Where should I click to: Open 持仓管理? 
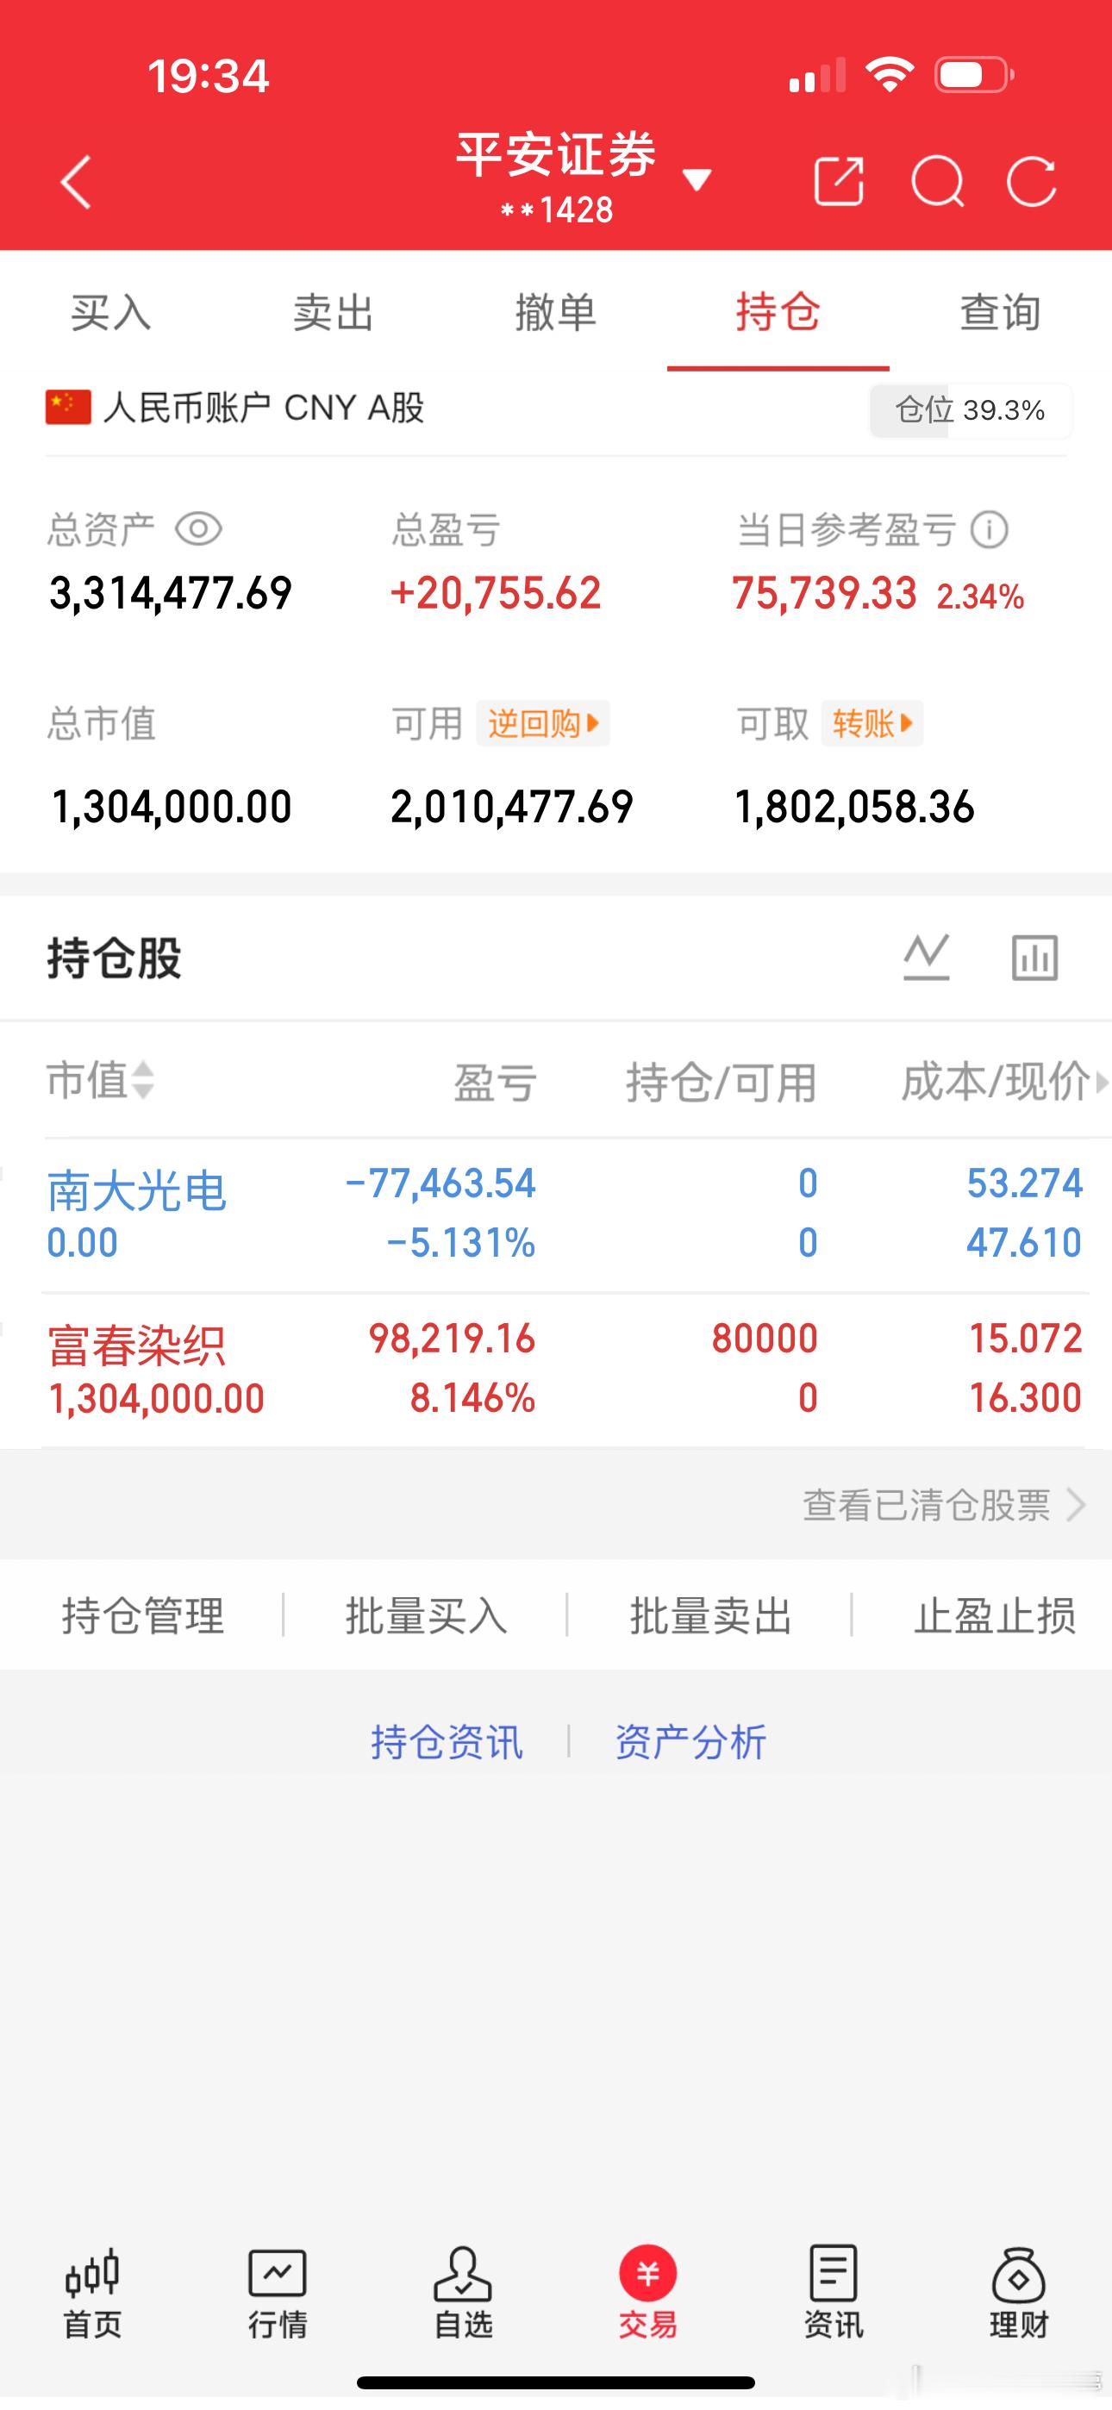[x=142, y=1615]
